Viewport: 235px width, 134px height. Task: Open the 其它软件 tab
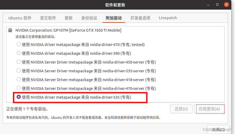(x=48, y=18)
